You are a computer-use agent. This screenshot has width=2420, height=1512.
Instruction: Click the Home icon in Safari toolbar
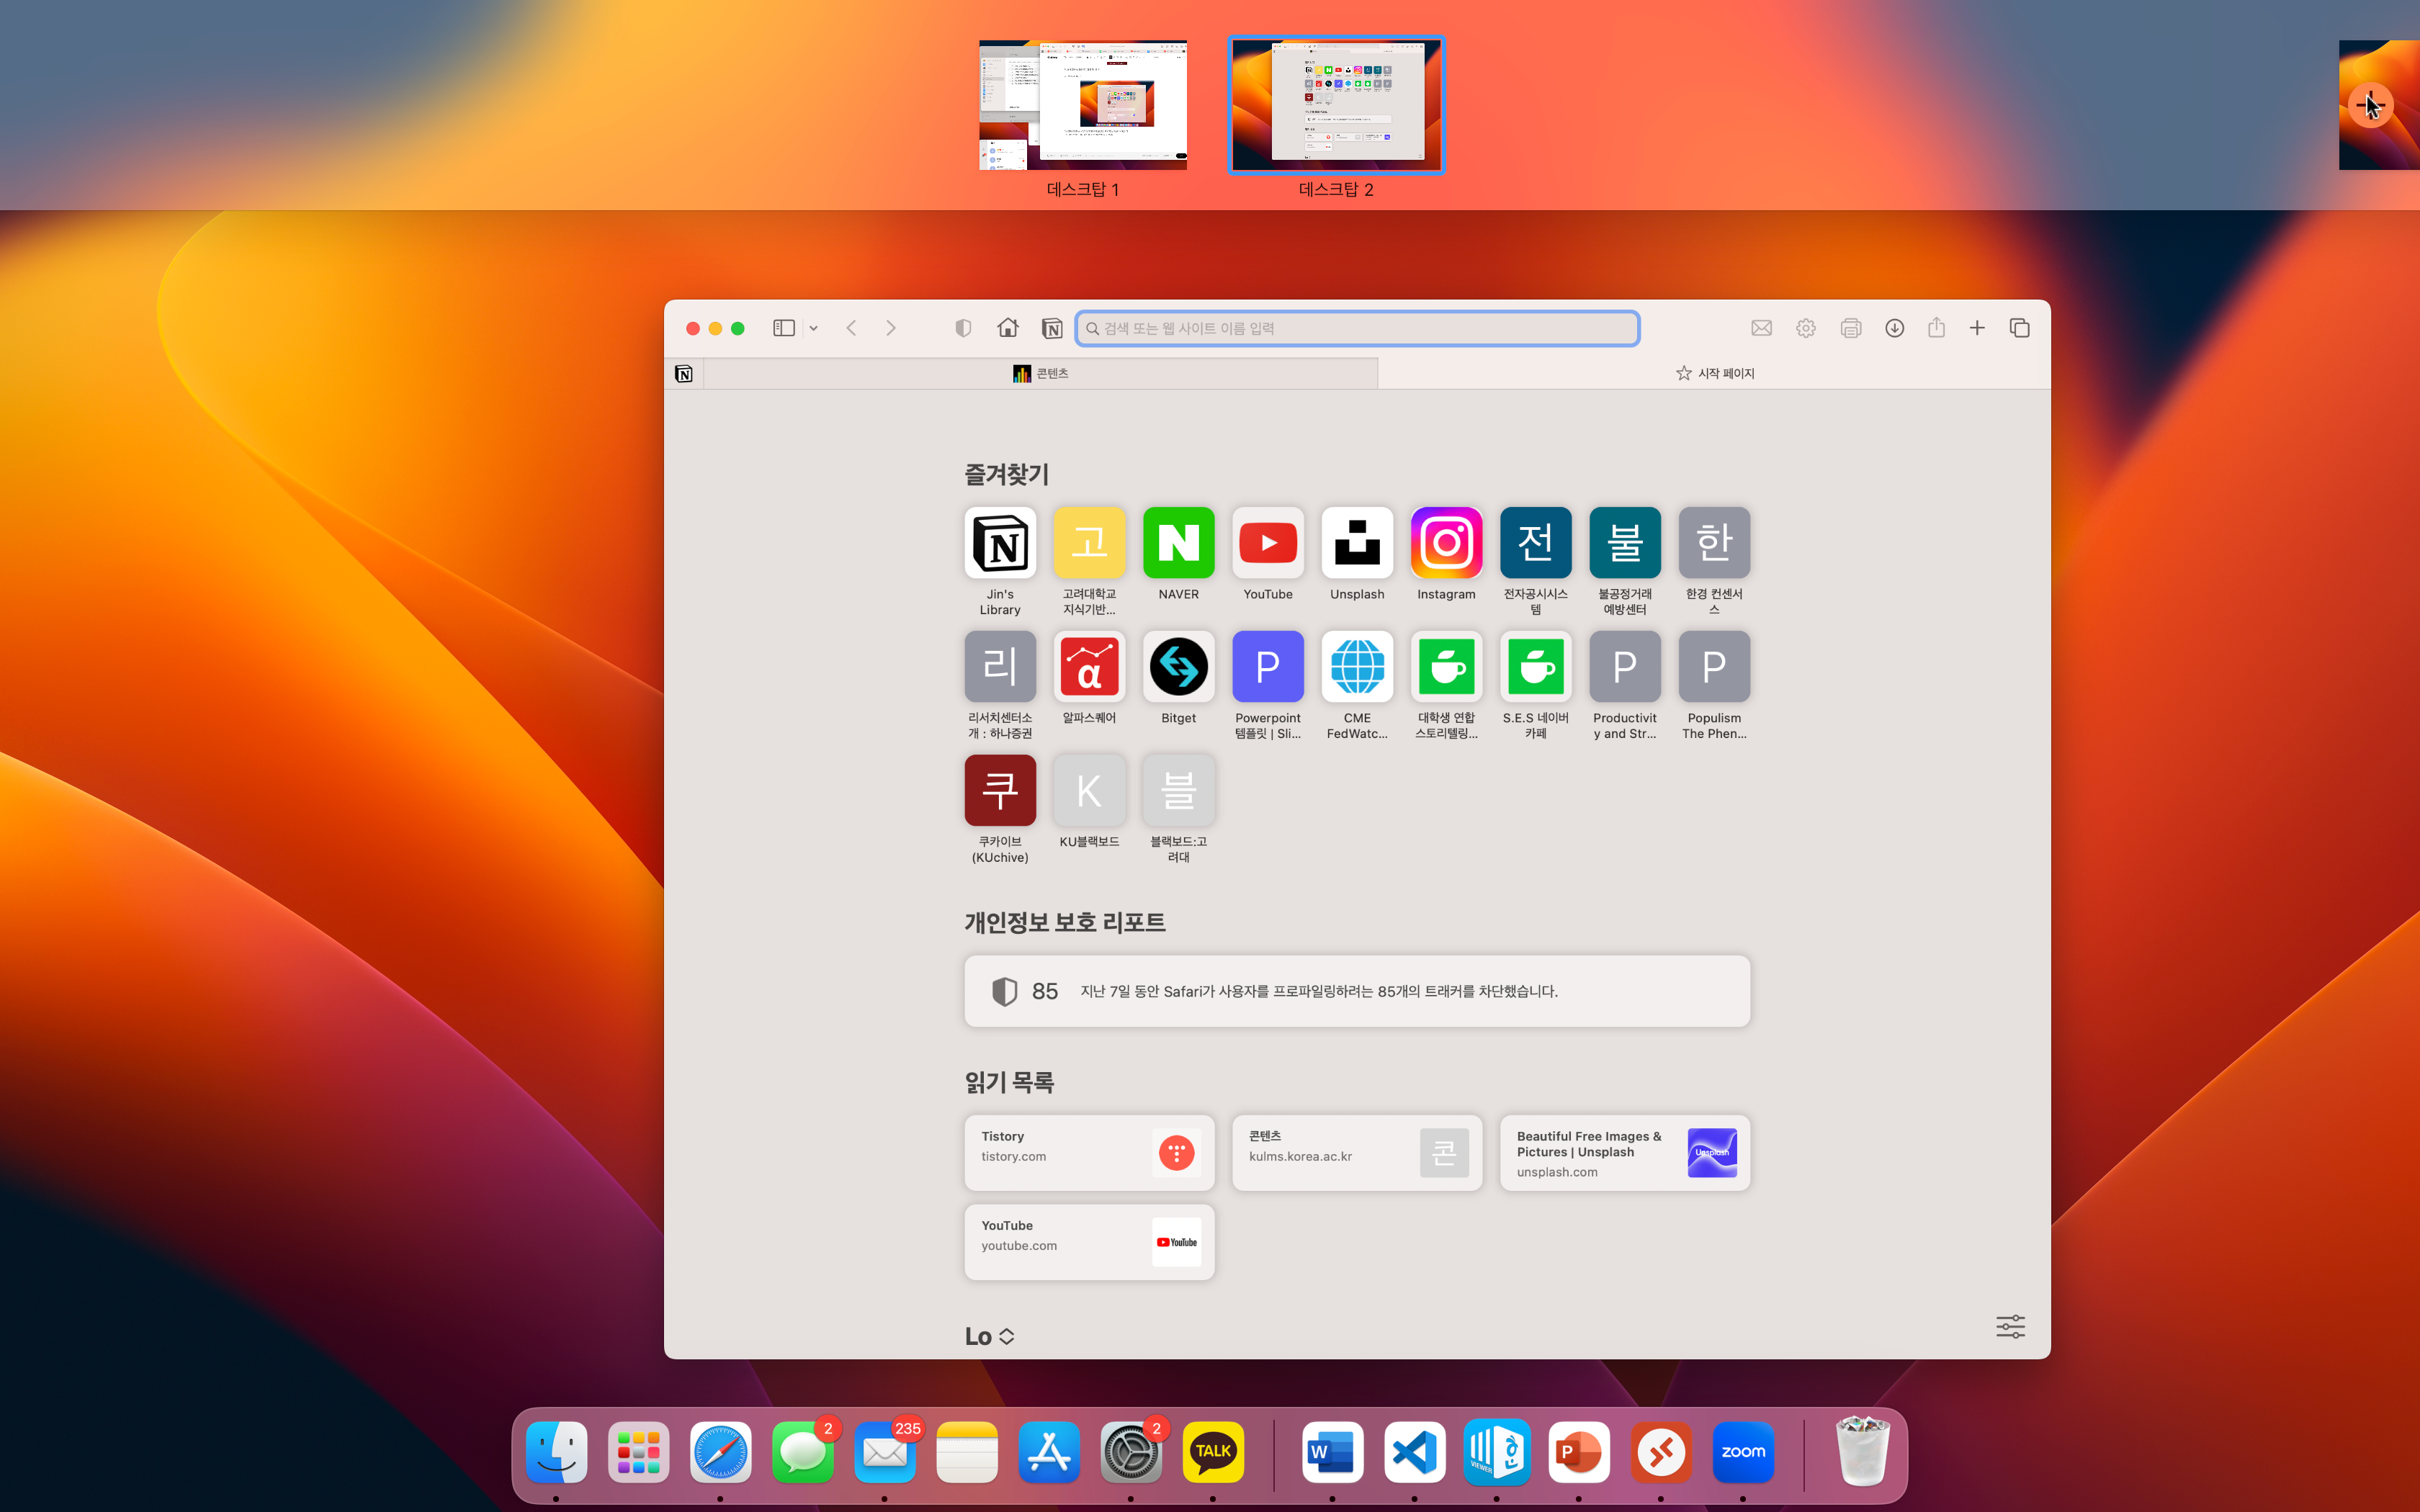point(1008,327)
